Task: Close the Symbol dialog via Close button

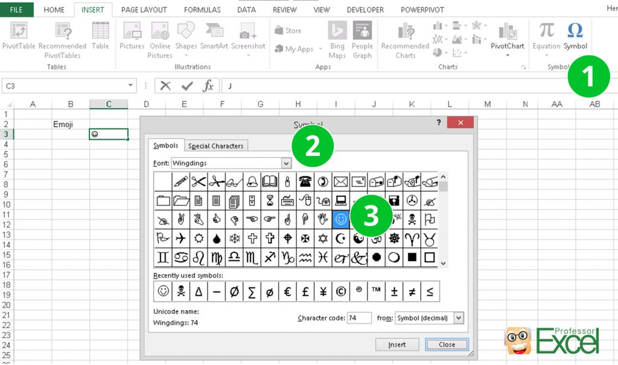Action: [447, 344]
